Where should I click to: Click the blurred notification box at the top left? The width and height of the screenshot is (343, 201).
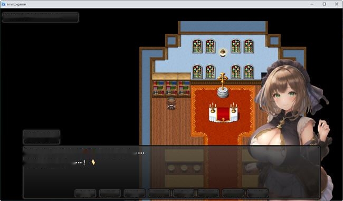coord(40,17)
